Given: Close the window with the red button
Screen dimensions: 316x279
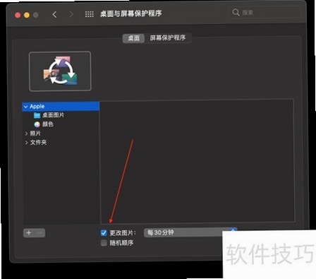Looking at the screenshot, I should (x=18, y=15).
